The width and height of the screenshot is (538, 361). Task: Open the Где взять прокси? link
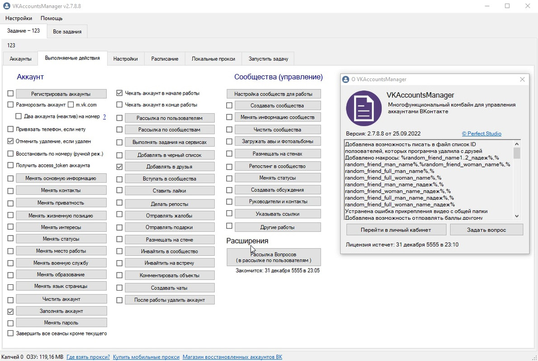pyautogui.click(x=88, y=357)
